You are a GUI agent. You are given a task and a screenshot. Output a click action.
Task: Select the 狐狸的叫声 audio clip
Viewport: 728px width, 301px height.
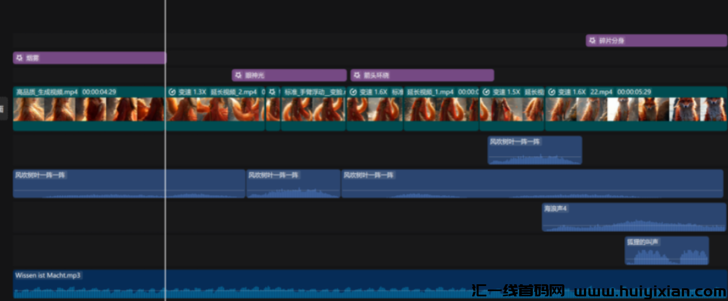666,251
